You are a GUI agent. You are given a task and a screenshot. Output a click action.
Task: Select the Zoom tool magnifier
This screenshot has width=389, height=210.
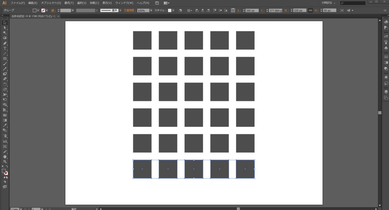click(5, 161)
